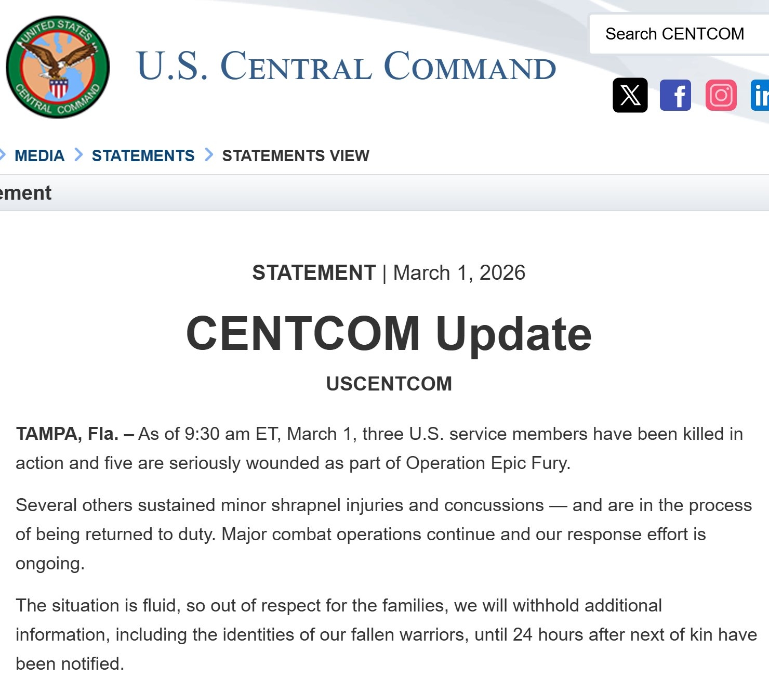Open the Facebook social icon

point(675,95)
